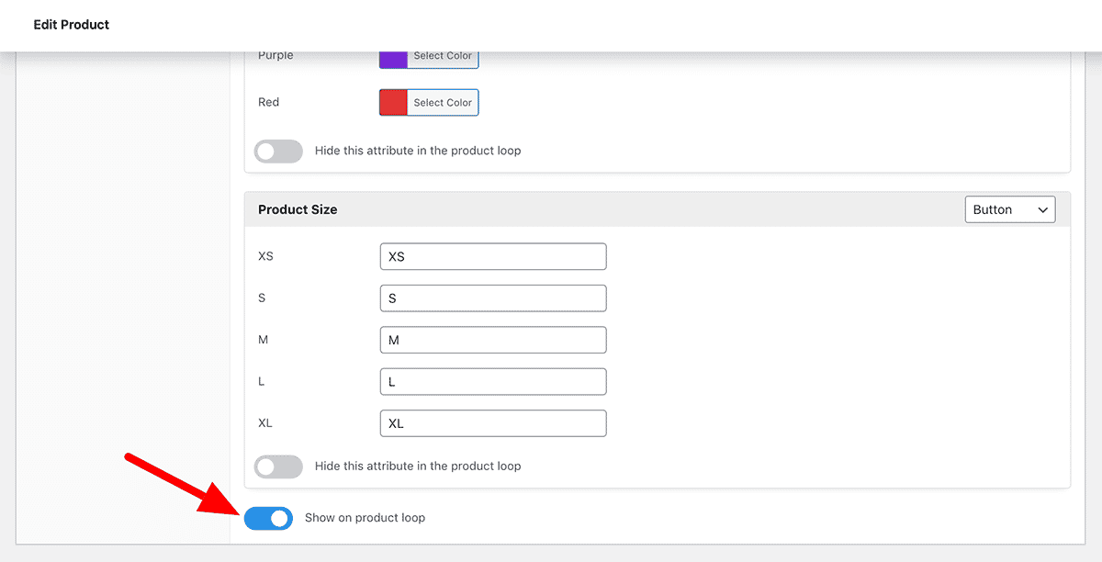Click the XL row label

(265, 423)
